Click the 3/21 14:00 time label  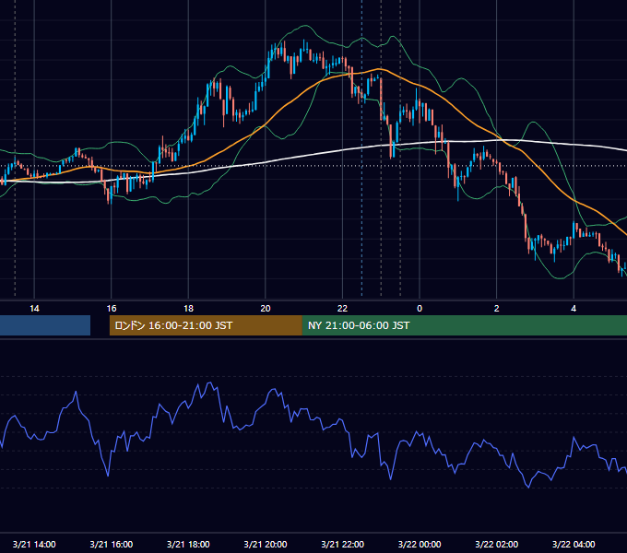click(34, 544)
